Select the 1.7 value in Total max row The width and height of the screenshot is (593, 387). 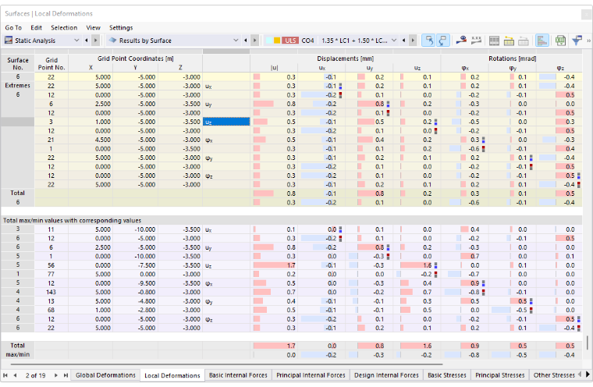coord(274,346)
